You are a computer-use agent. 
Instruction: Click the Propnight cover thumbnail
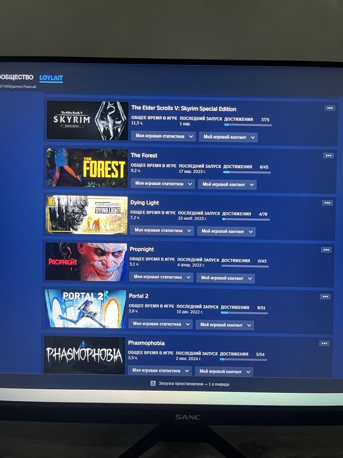click(x=86, y=262)
